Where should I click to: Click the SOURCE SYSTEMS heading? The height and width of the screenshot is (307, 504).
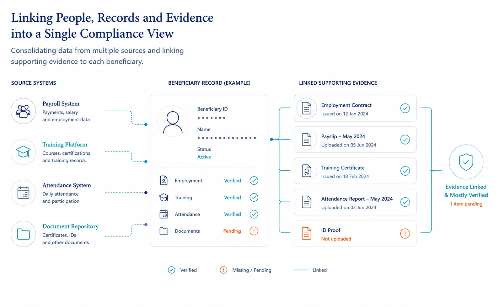pyautogui.click(x=34, y=83)
